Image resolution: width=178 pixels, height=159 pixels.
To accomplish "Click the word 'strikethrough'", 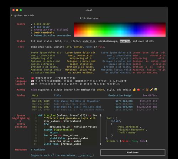I will (108, 41).
